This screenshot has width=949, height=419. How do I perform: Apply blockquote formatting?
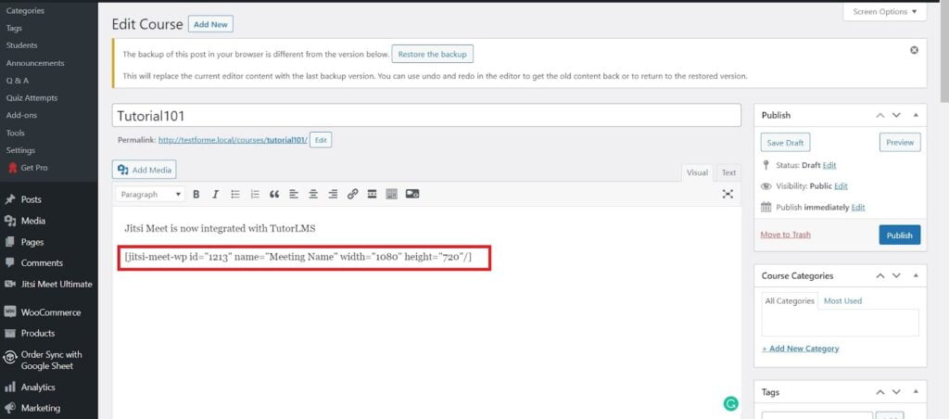click(274, 195)
